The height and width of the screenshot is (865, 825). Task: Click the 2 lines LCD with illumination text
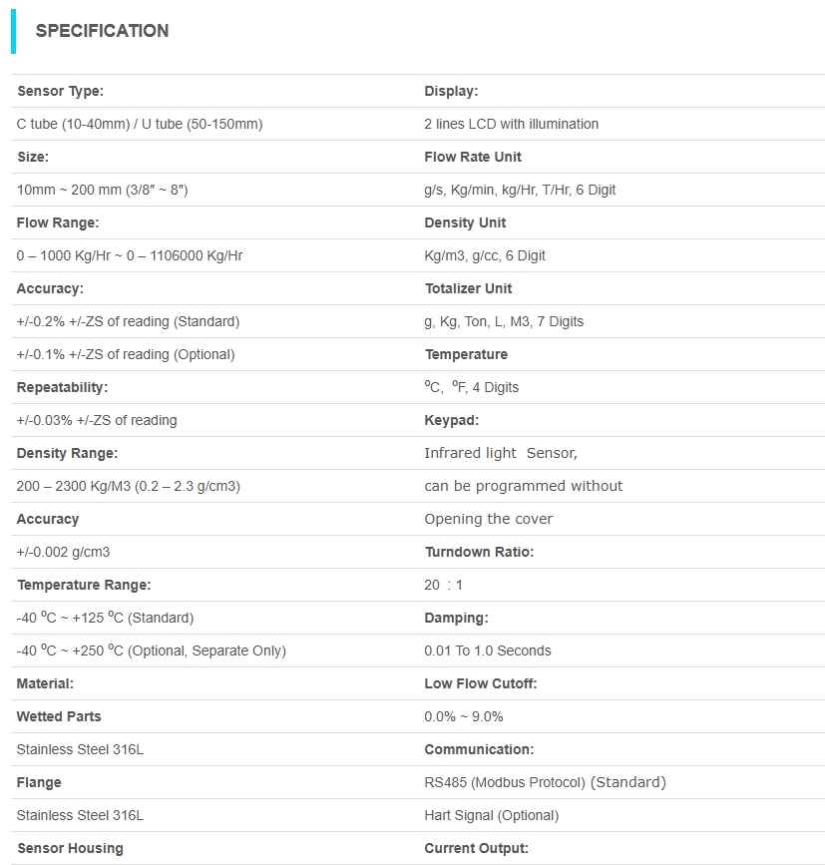pos(511,124)
